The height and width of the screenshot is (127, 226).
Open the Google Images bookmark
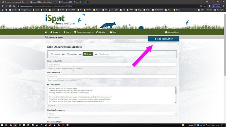(x=25, y=10)
